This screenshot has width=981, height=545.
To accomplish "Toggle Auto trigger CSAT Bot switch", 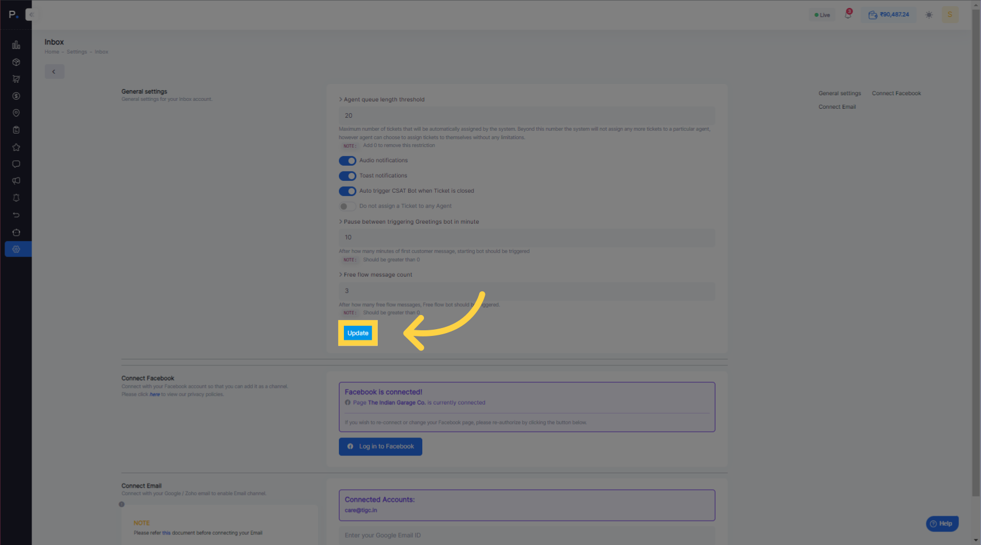I will (x=347, y=191).
